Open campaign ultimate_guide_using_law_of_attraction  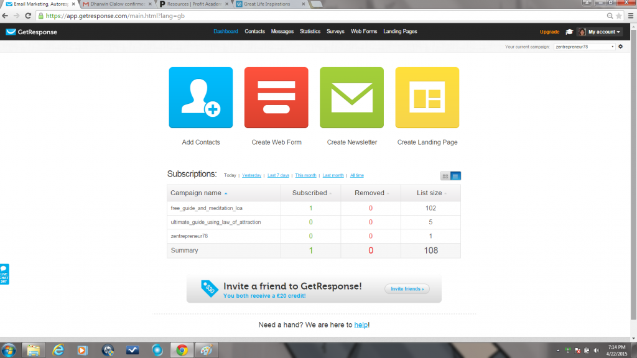click(x=216, y=222)
